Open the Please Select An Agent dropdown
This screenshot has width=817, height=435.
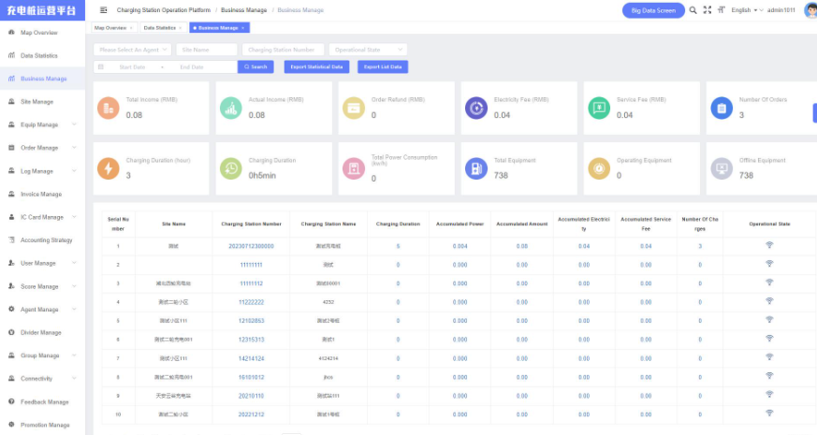coord(132,50)
